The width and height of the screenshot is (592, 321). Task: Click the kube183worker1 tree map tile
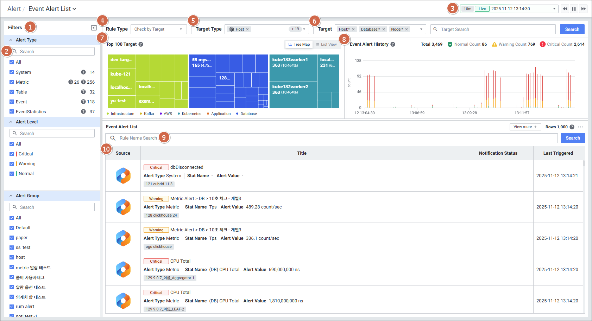(293, 68)
